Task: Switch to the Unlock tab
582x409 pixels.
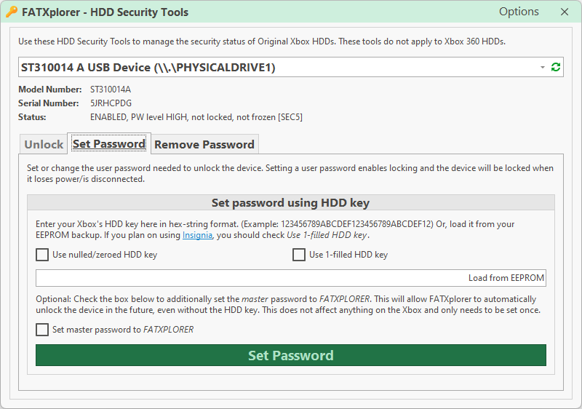Action: point(44,144)
